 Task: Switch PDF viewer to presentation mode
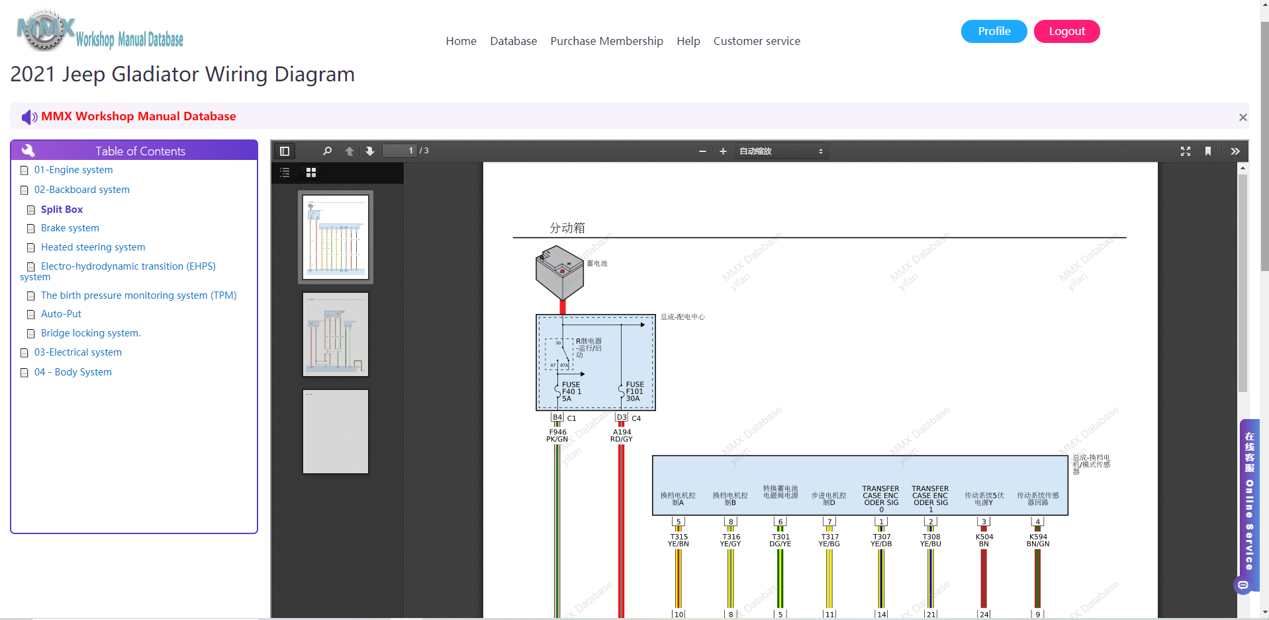pyautogui.click(x=1186, y=151)
